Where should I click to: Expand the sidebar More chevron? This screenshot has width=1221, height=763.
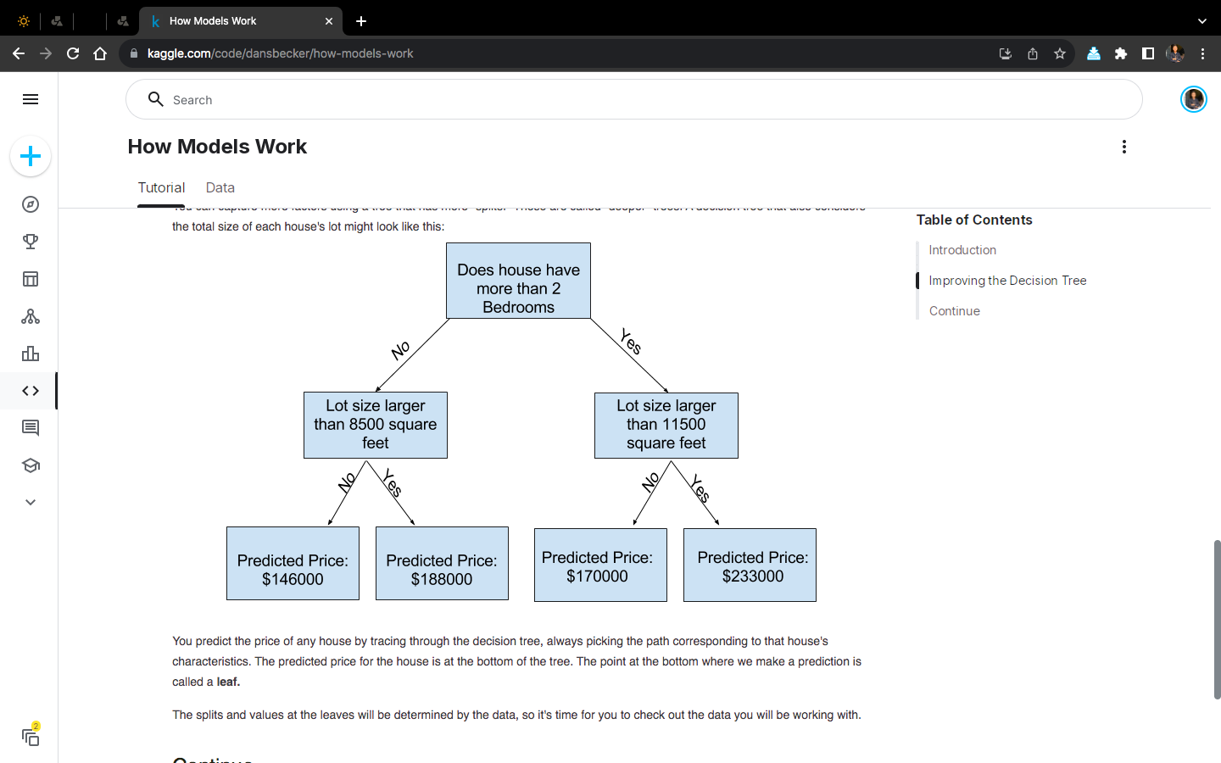(x=31, y=502)
